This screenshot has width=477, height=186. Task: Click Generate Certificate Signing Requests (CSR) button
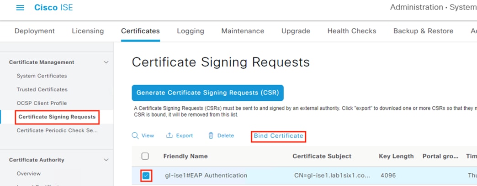click(x=207, y=93)
